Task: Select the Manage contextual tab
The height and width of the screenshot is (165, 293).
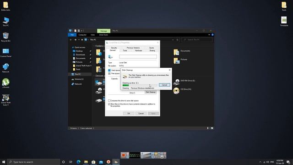Action: tap(104, 31)
